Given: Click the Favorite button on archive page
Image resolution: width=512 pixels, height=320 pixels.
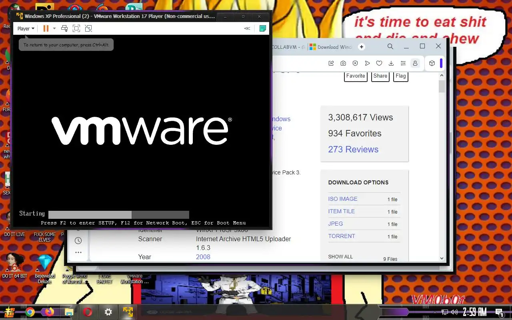Looking at the screenshot, I should tap(356, 76).
